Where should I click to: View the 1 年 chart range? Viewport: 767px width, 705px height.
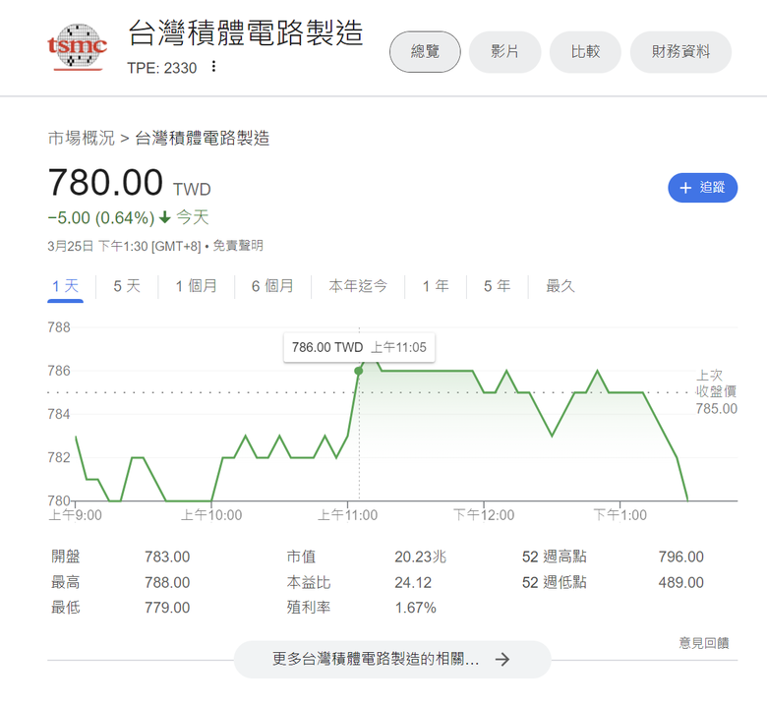(x=436, y=286)
